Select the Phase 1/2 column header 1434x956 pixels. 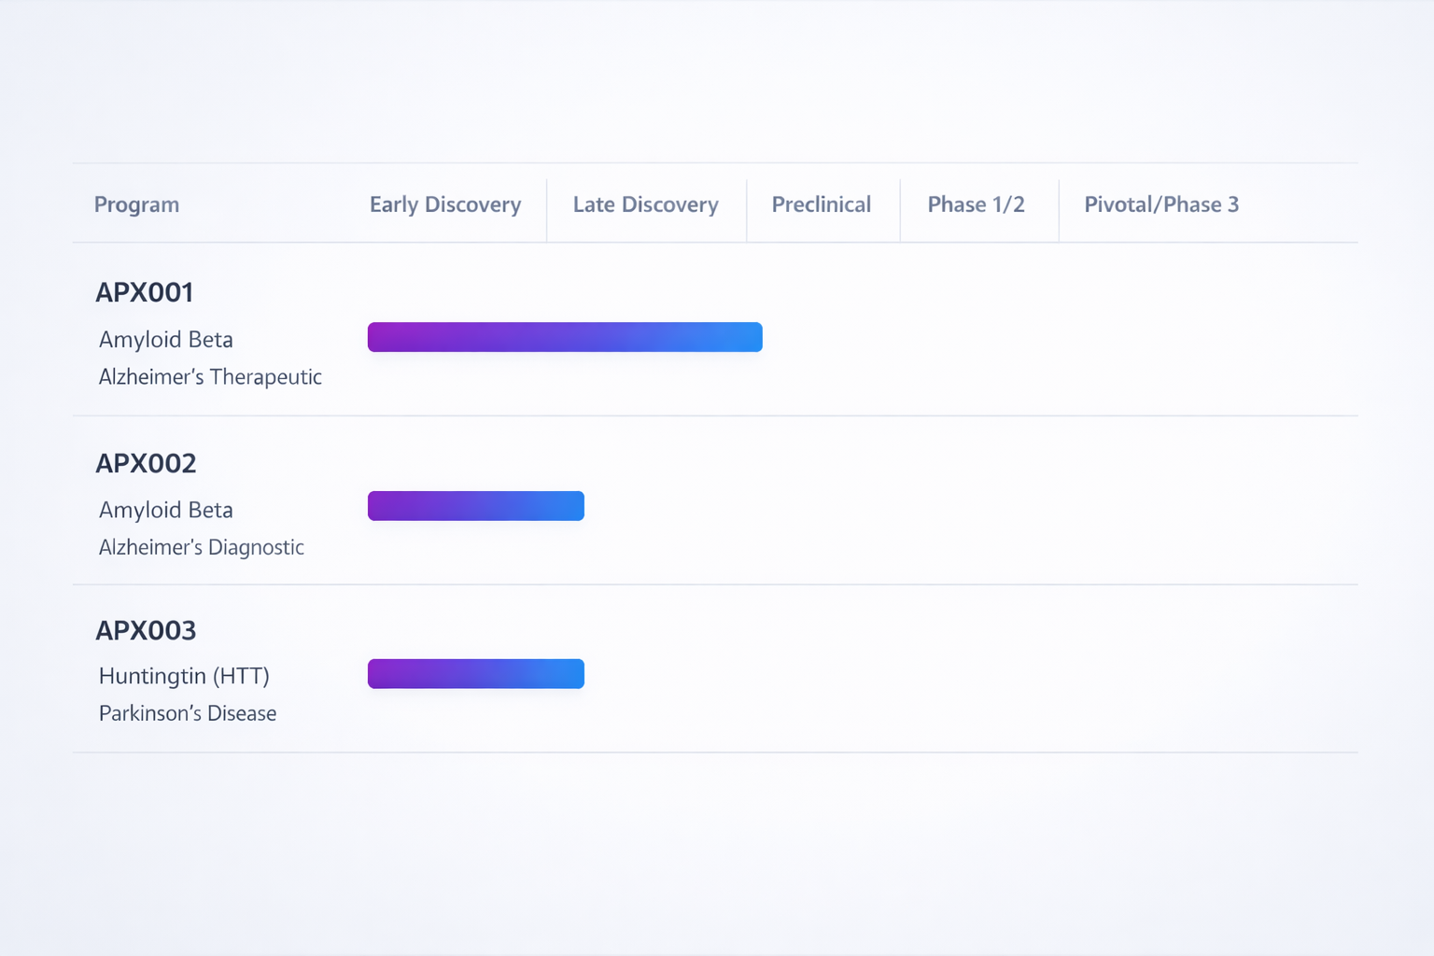[977, 204]
